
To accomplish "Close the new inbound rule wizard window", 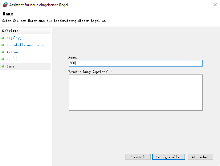I will coord(214,5).
